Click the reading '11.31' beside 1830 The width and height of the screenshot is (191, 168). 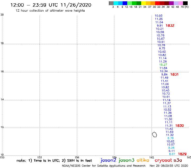(x=169, y=126)
